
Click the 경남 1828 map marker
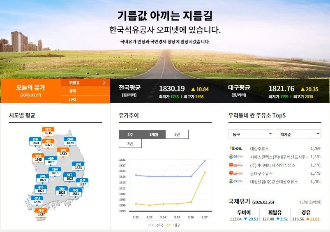[x=62, y=191]
